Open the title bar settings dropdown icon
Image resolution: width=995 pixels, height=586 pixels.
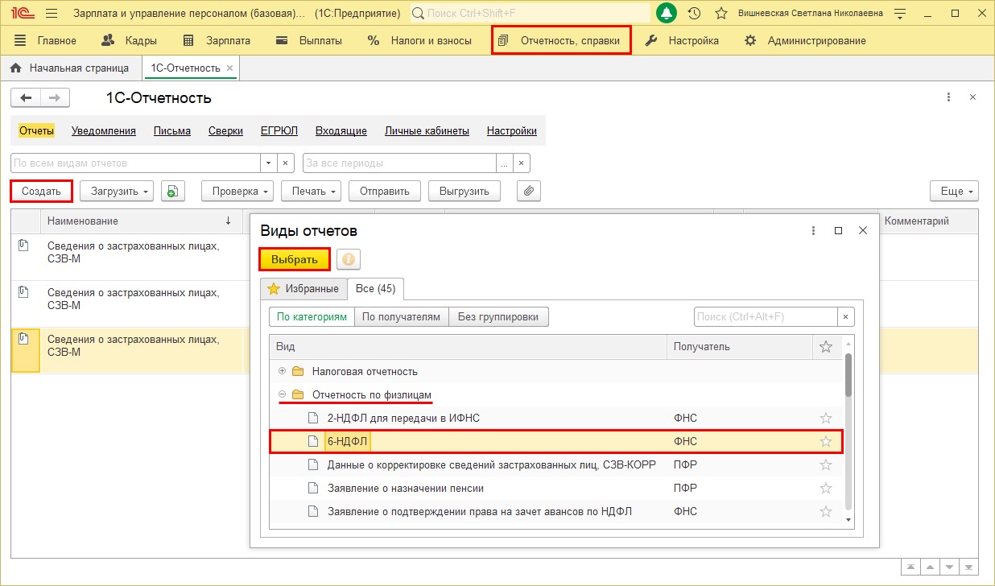[901, 14]
